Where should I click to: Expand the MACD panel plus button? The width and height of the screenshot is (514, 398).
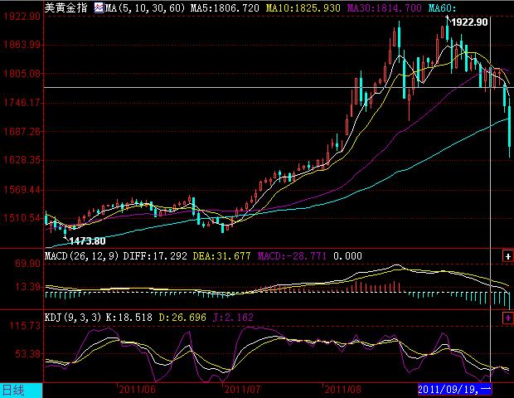tap(507, 256)
